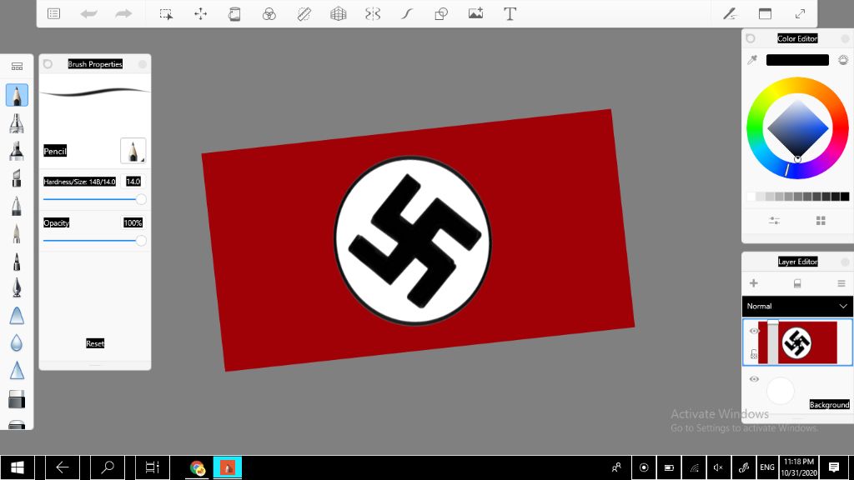
Task: Toggle the top layer lock icon
Action: coord(754,354)
